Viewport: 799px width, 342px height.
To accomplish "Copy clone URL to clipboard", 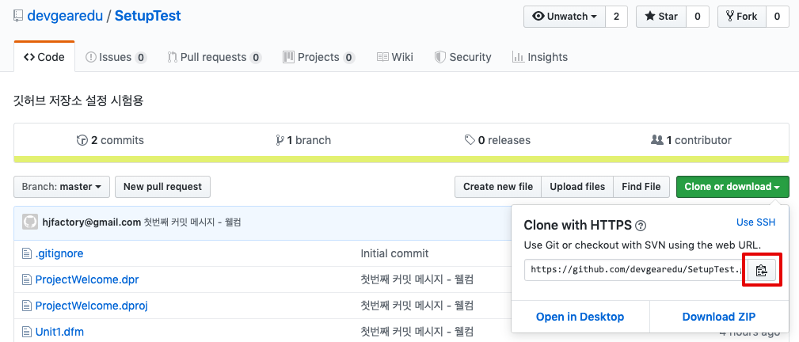I will click(x=761, y=271).
